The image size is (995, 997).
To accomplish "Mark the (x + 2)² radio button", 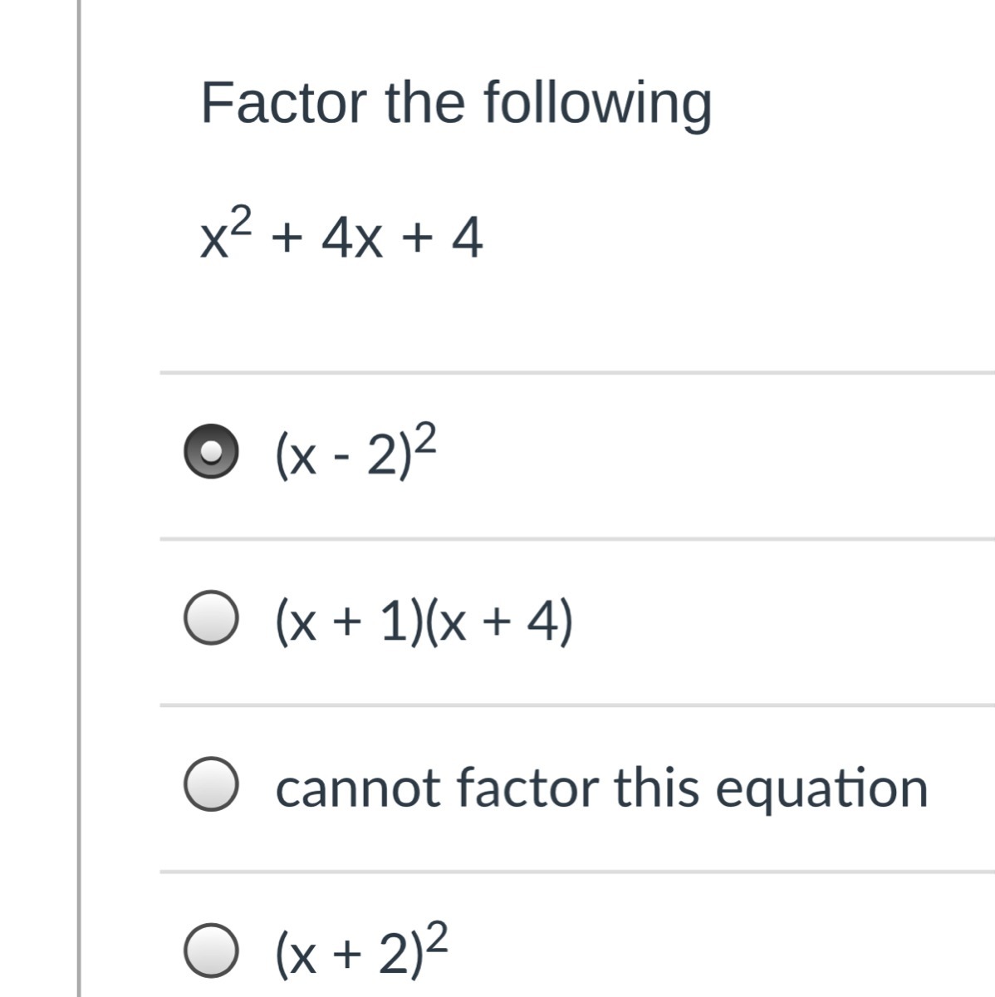I will pos(213,950).
